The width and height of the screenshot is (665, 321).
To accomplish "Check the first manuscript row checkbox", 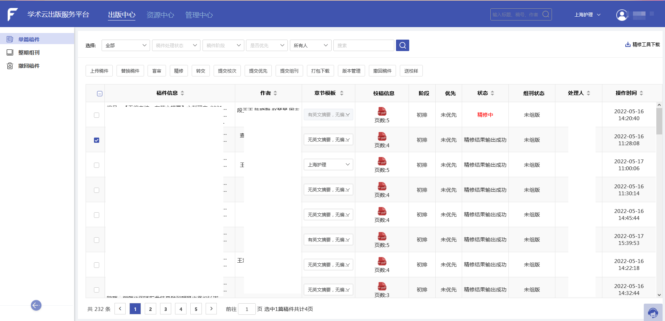I will coord(96,115).
